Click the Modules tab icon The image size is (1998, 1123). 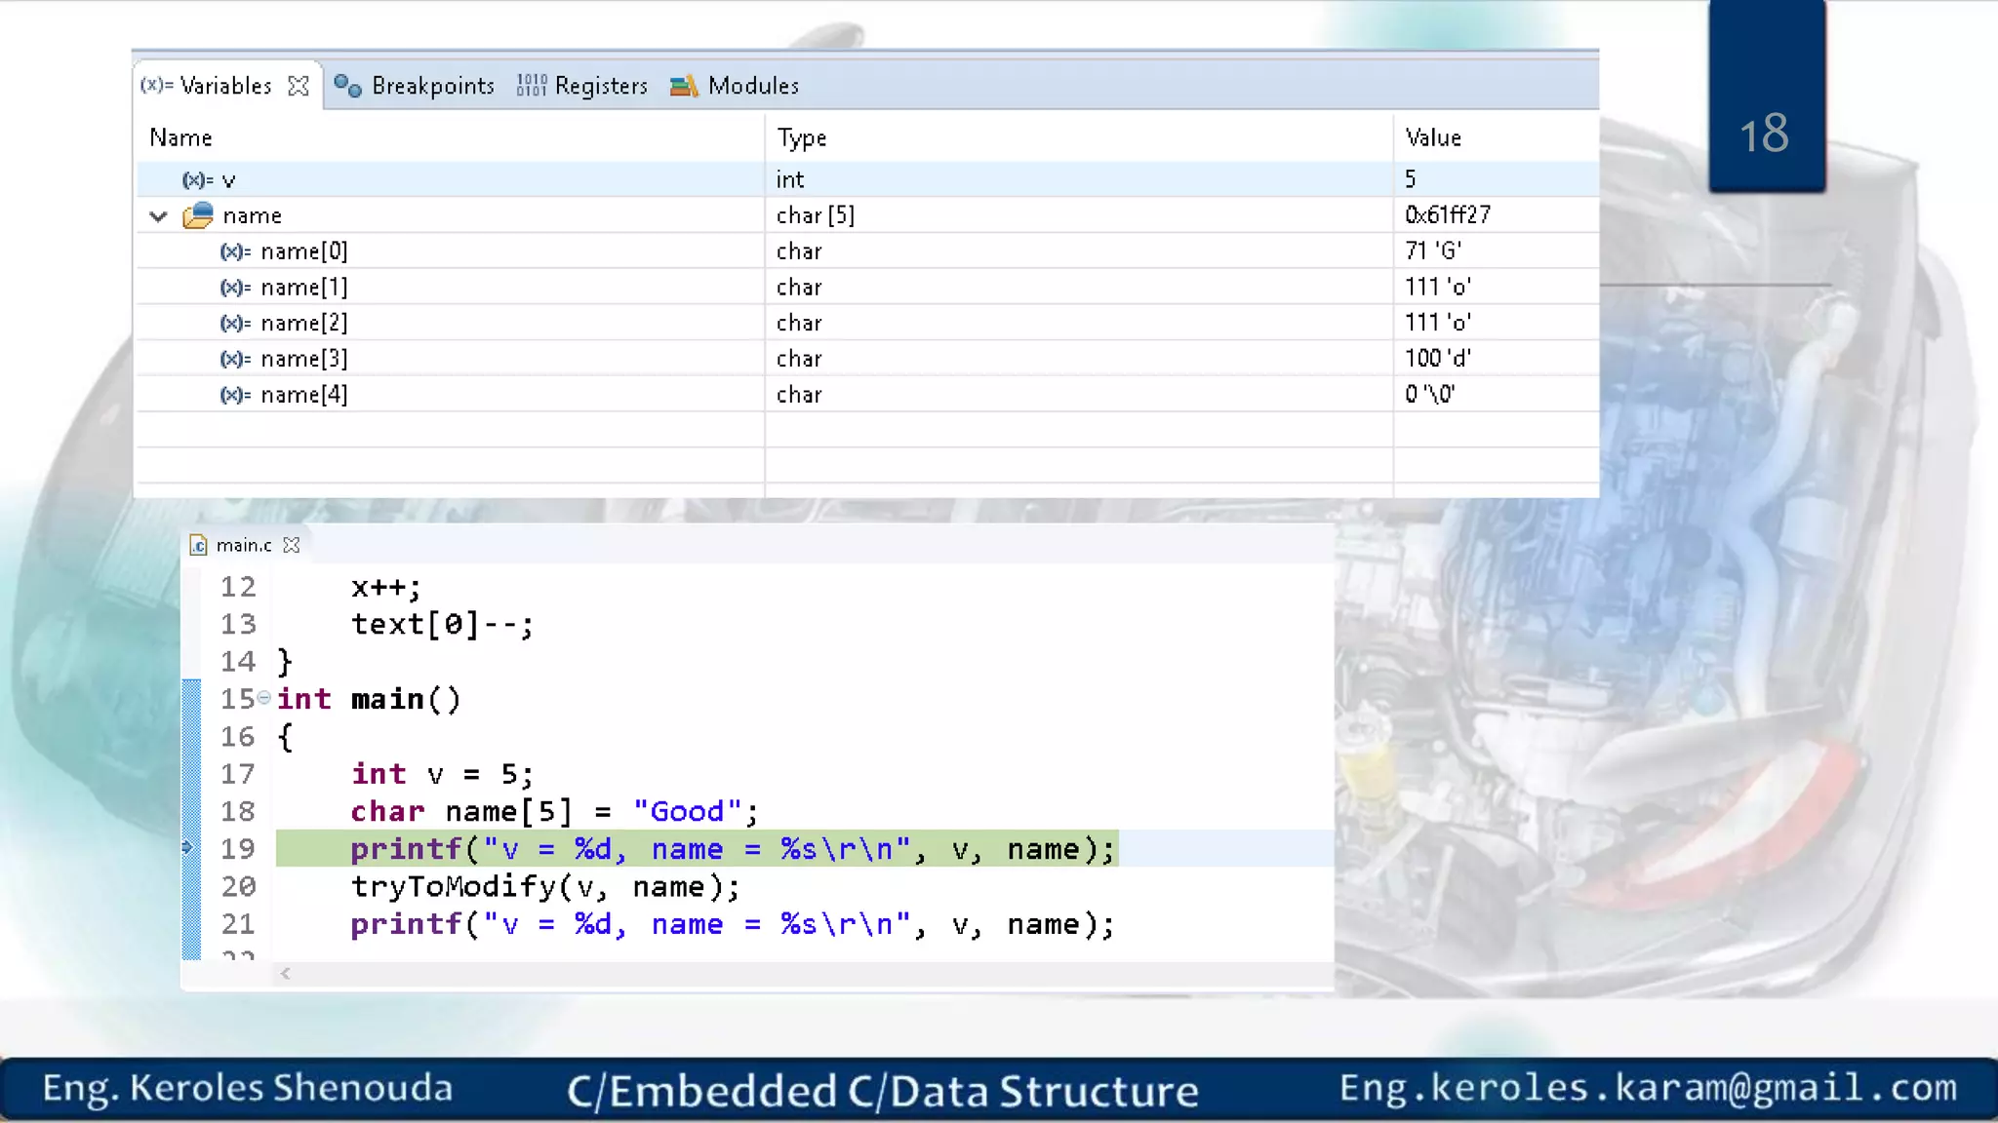point(684,86)
